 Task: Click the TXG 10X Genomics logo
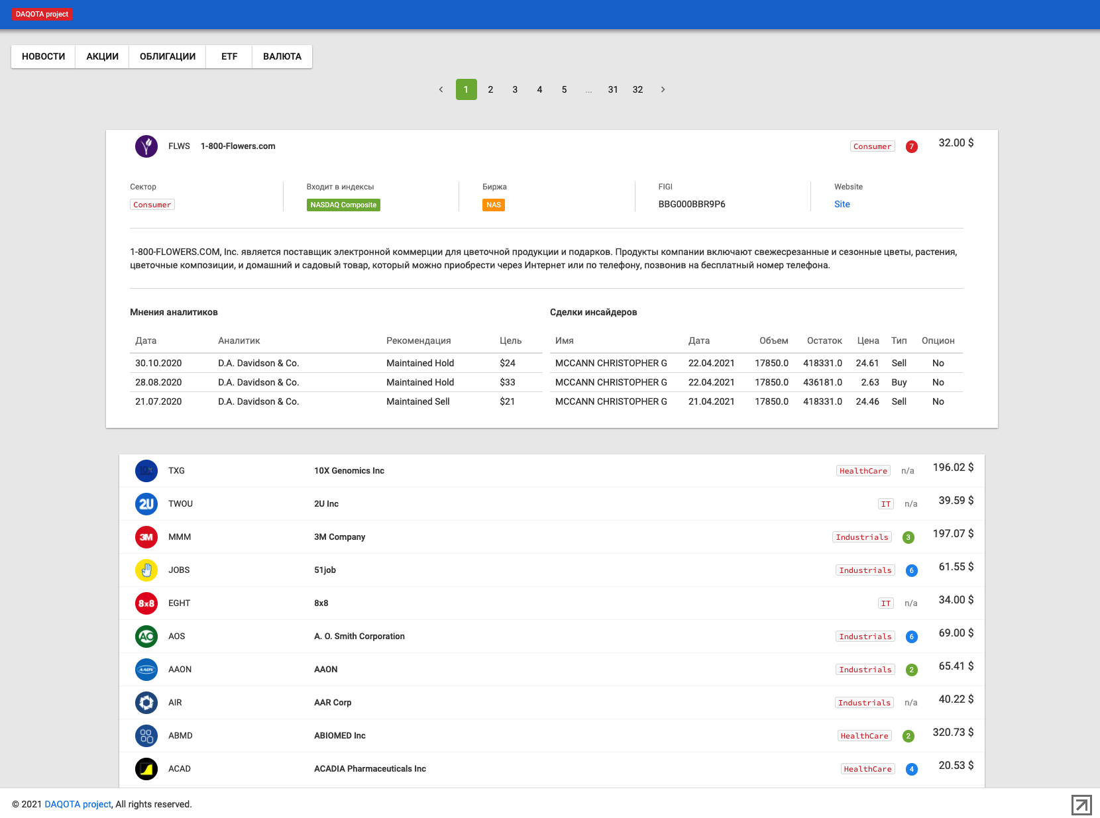(146, 471)
